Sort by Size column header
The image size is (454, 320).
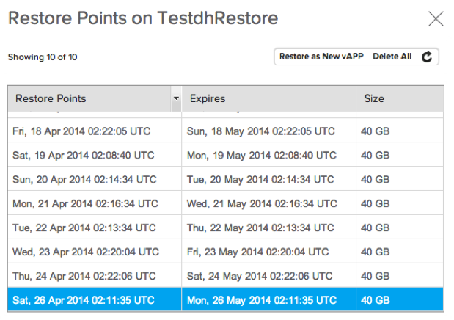[398, 98]
